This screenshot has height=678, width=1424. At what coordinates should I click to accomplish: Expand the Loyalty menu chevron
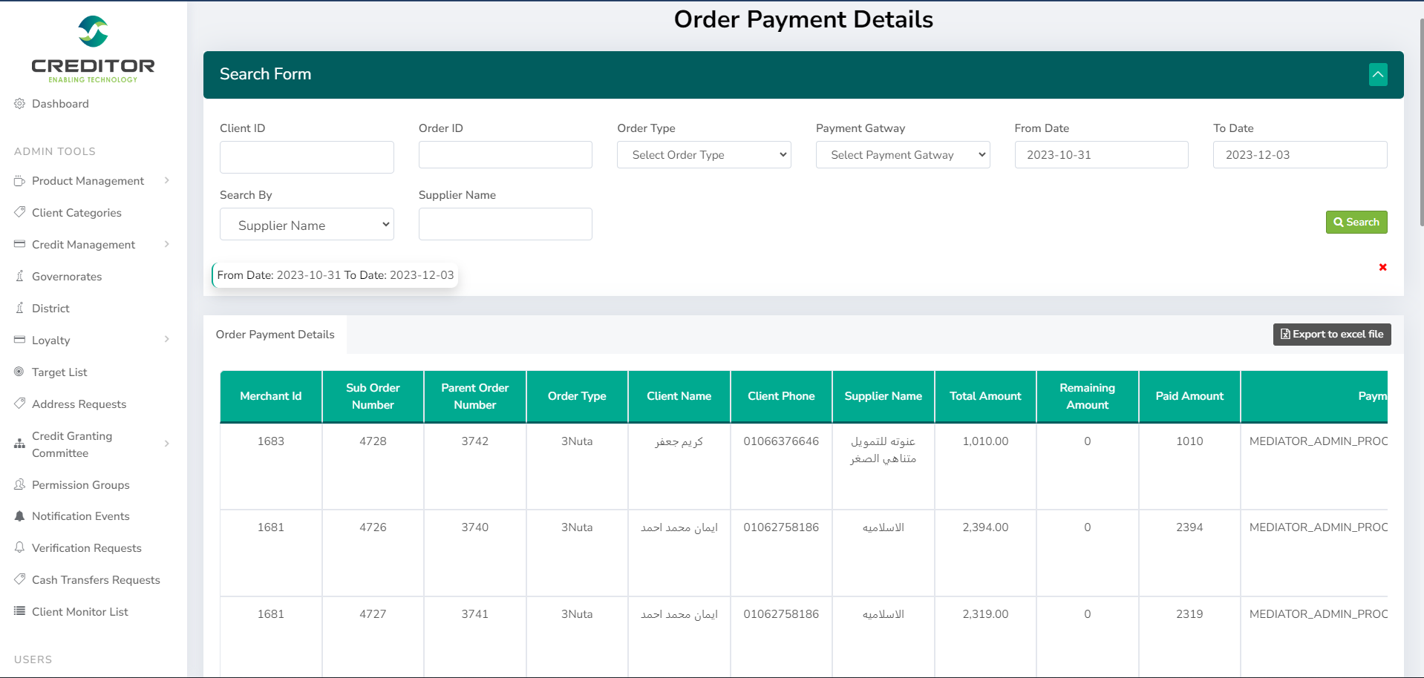(167, 340)
